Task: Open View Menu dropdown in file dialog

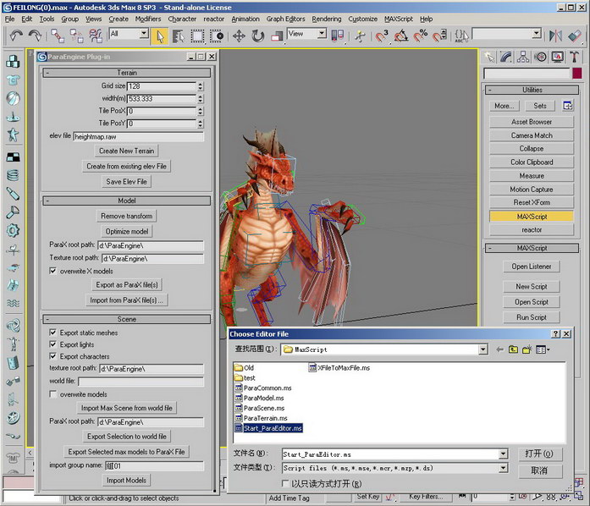Action: (x=543, y=349)
